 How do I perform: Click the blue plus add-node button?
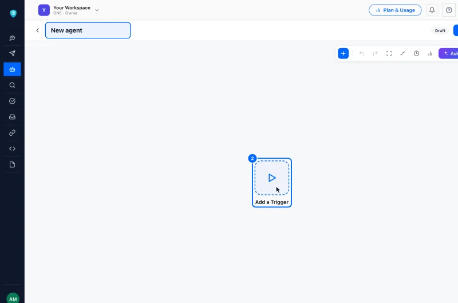343,53
